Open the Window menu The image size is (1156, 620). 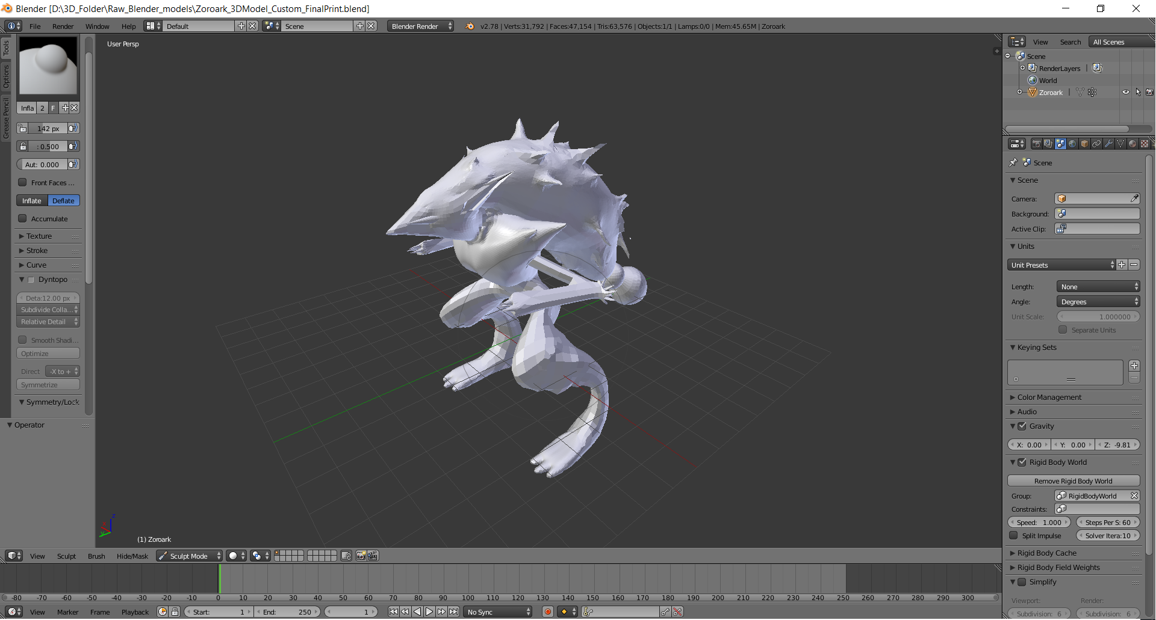click(x=97, y=26)
